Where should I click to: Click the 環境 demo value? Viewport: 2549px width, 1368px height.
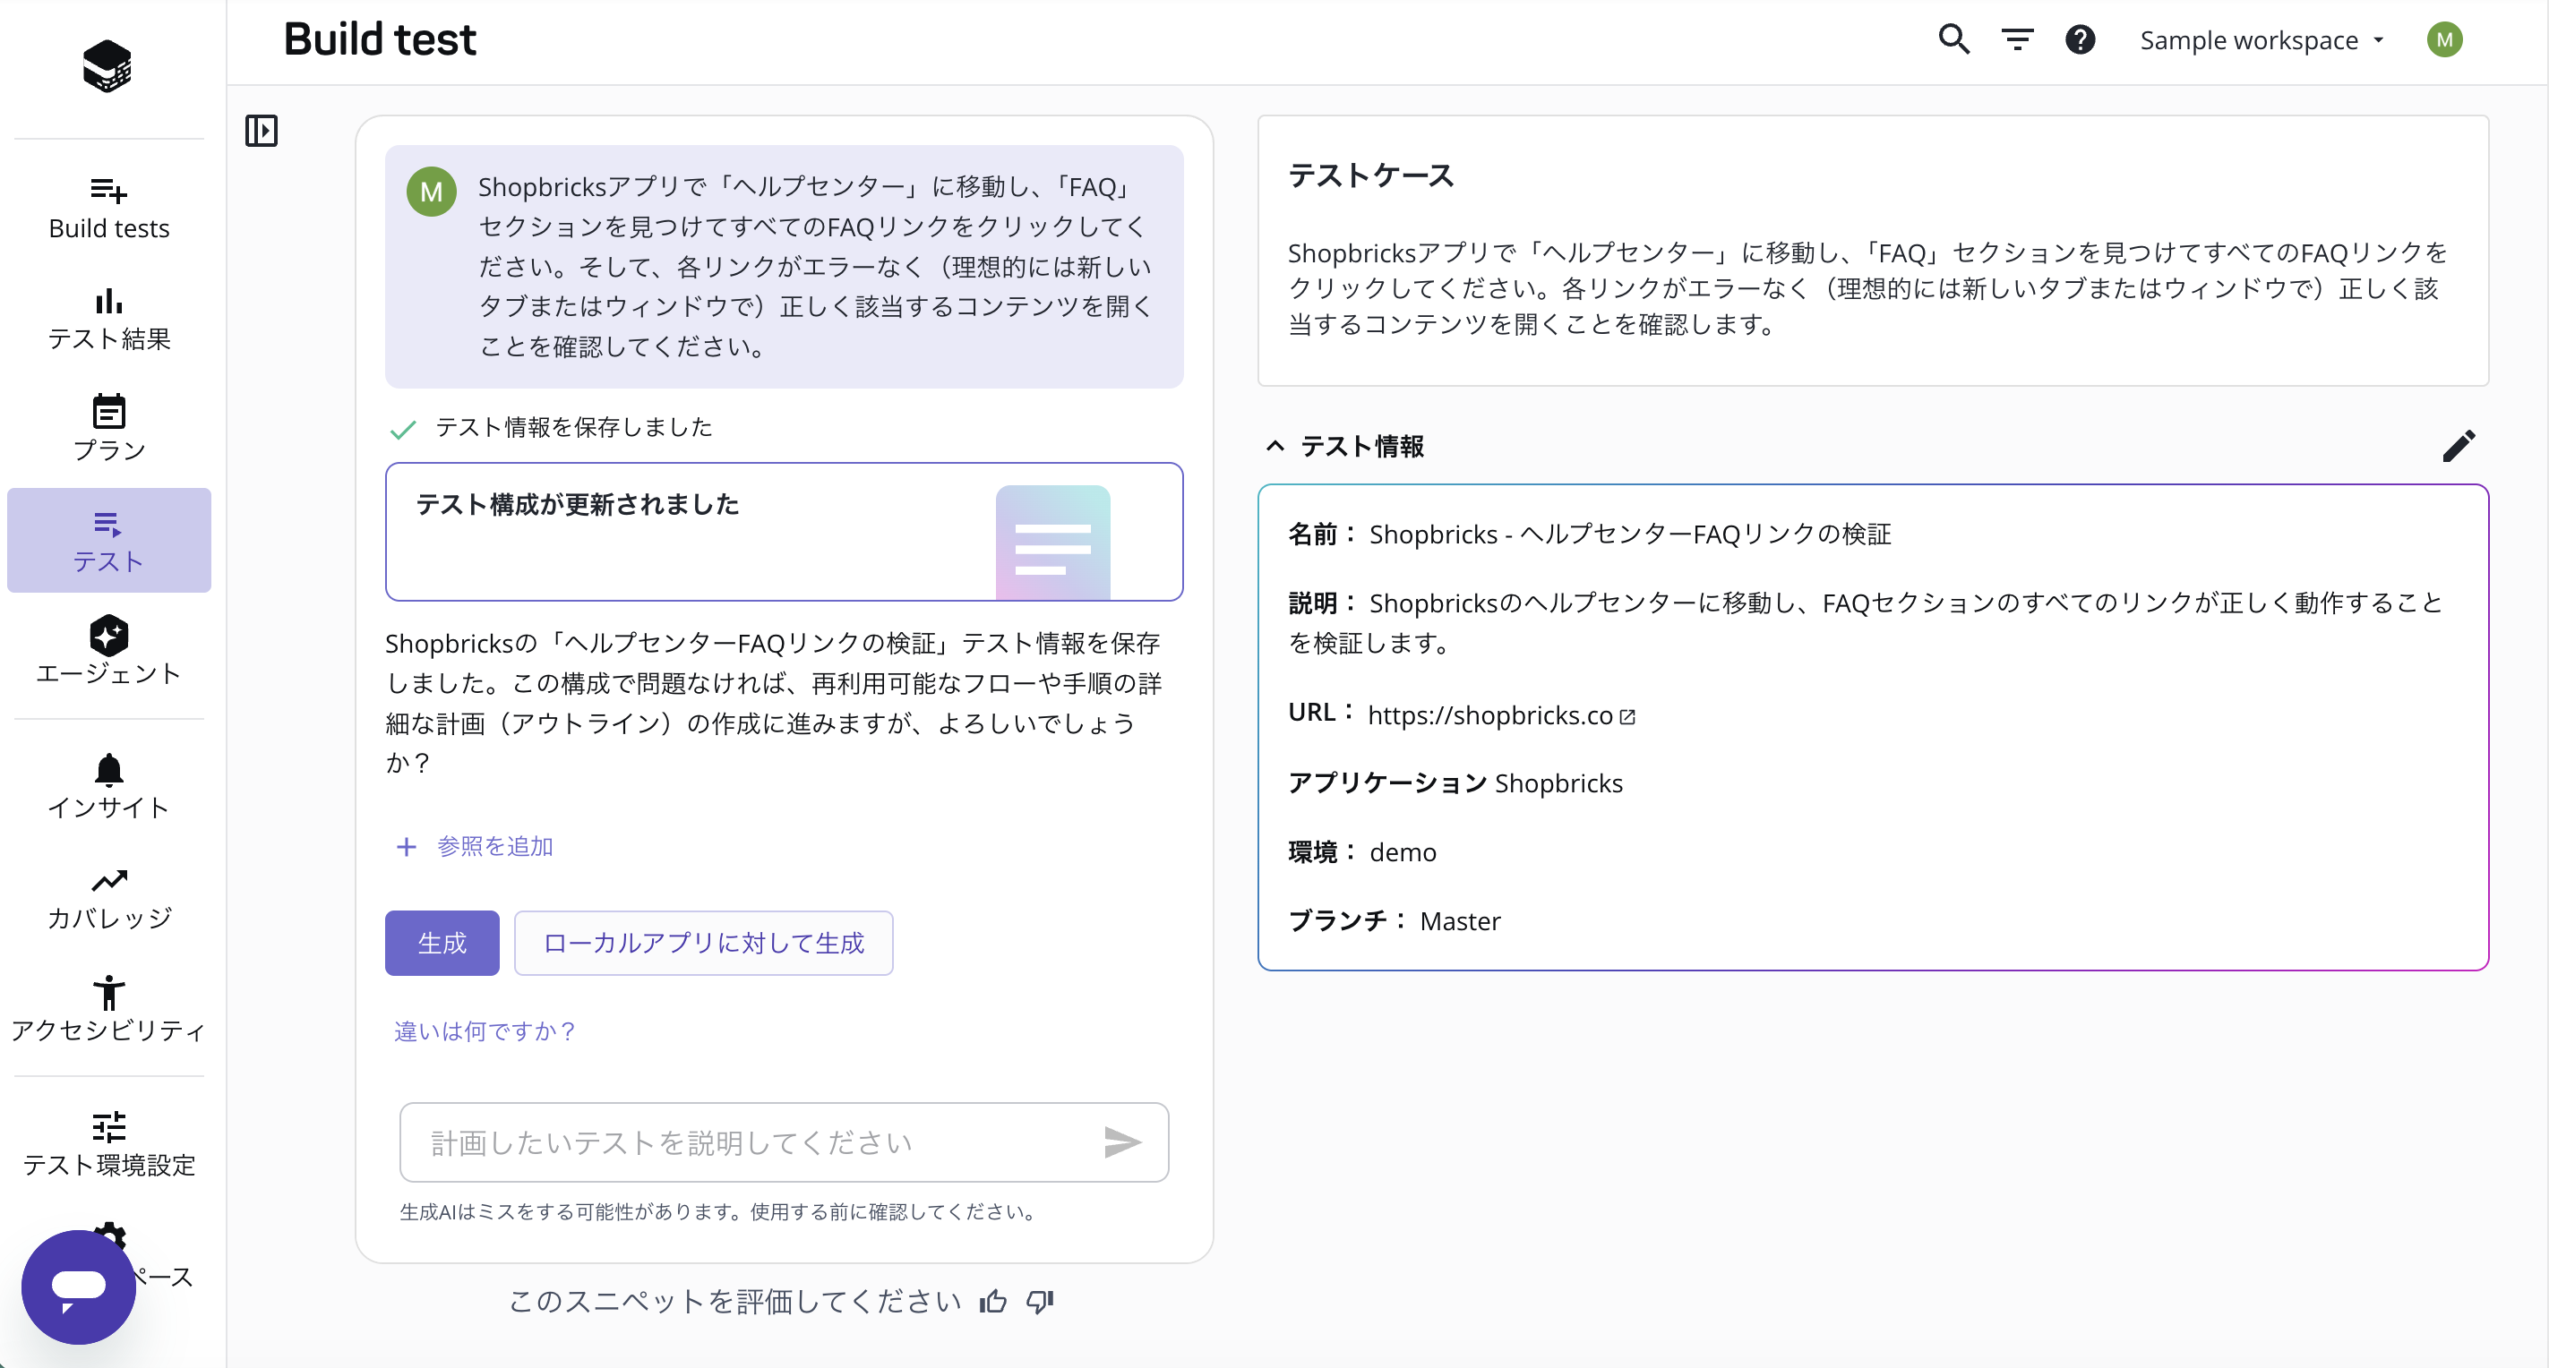pyautogui.click(x=1403, y=851)
